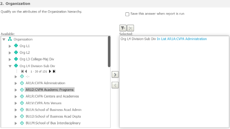
Task: Enable Save this answer when report is run
Action: tap(127, 14)
